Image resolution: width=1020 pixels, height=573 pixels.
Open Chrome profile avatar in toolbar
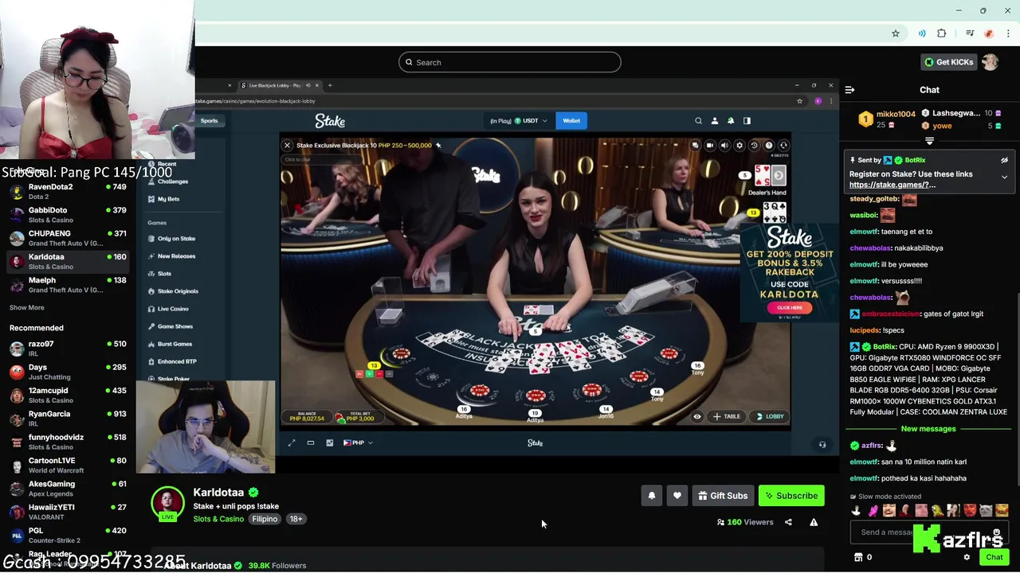click(989, 33)
